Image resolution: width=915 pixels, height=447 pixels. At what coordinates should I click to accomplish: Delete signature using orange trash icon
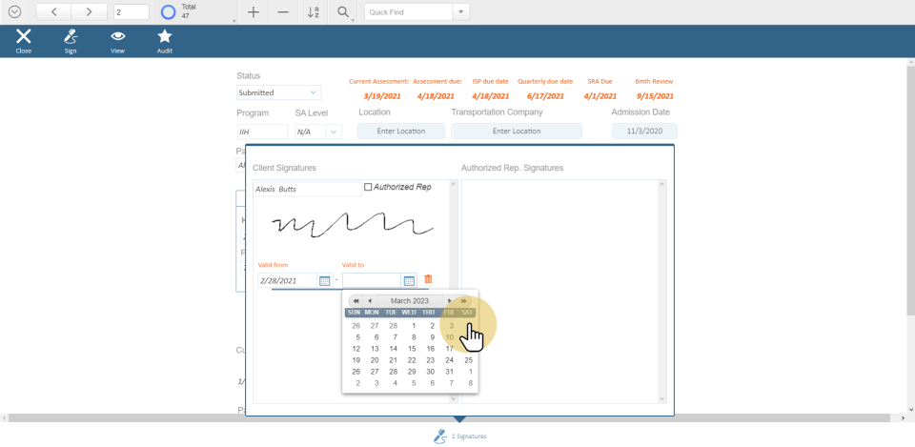pos(428,279)
